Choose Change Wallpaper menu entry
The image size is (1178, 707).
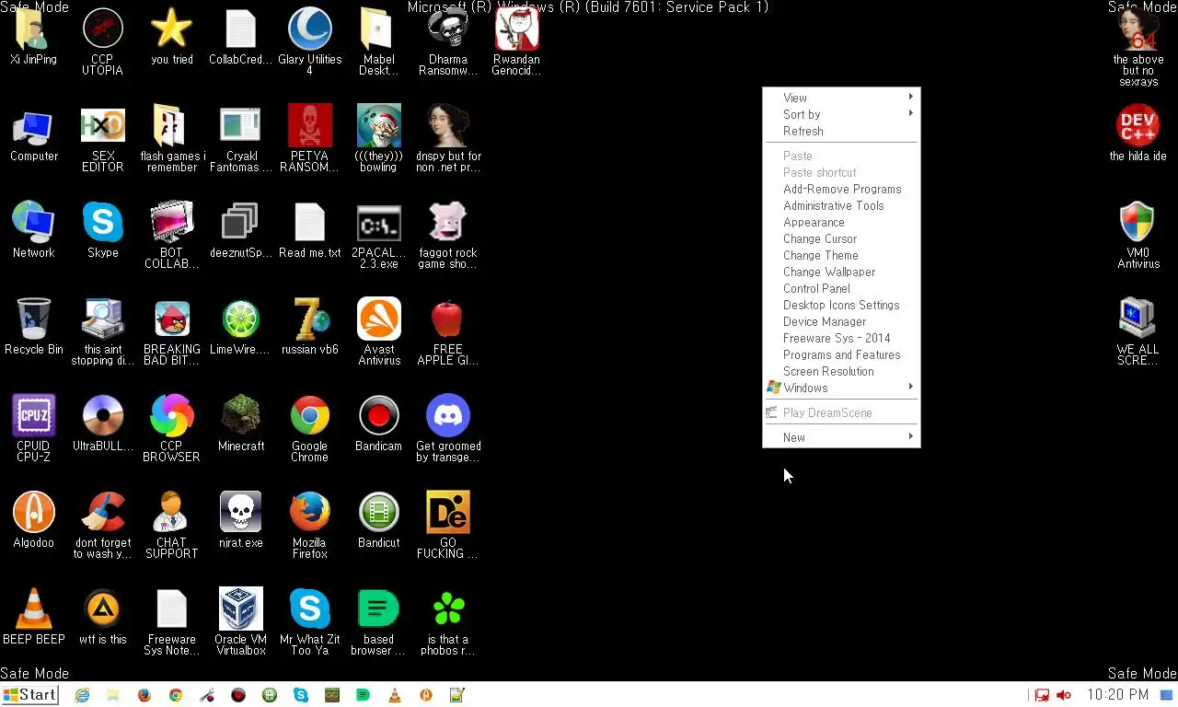click(x=841, y=272)
